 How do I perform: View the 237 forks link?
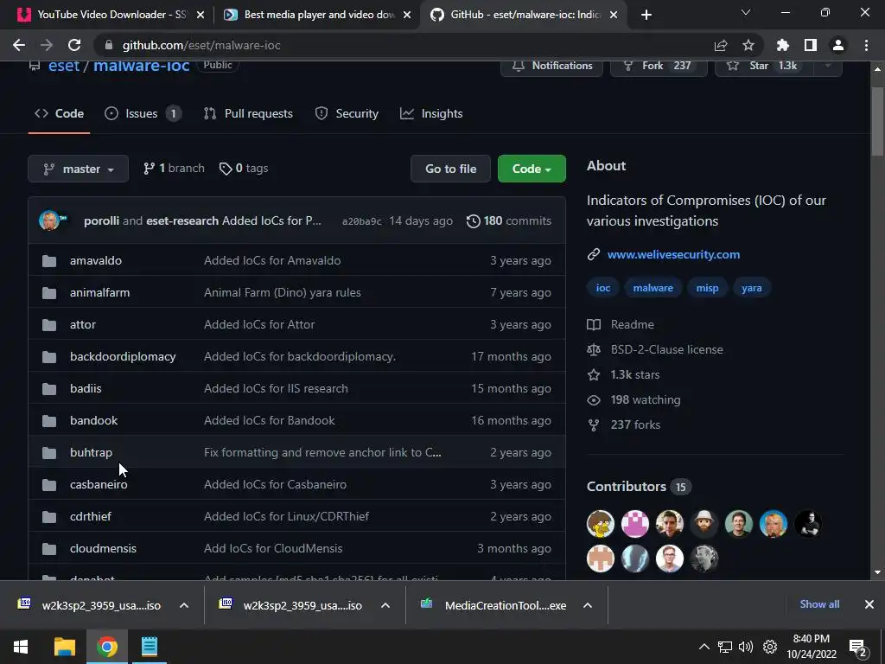click(624, 425)
